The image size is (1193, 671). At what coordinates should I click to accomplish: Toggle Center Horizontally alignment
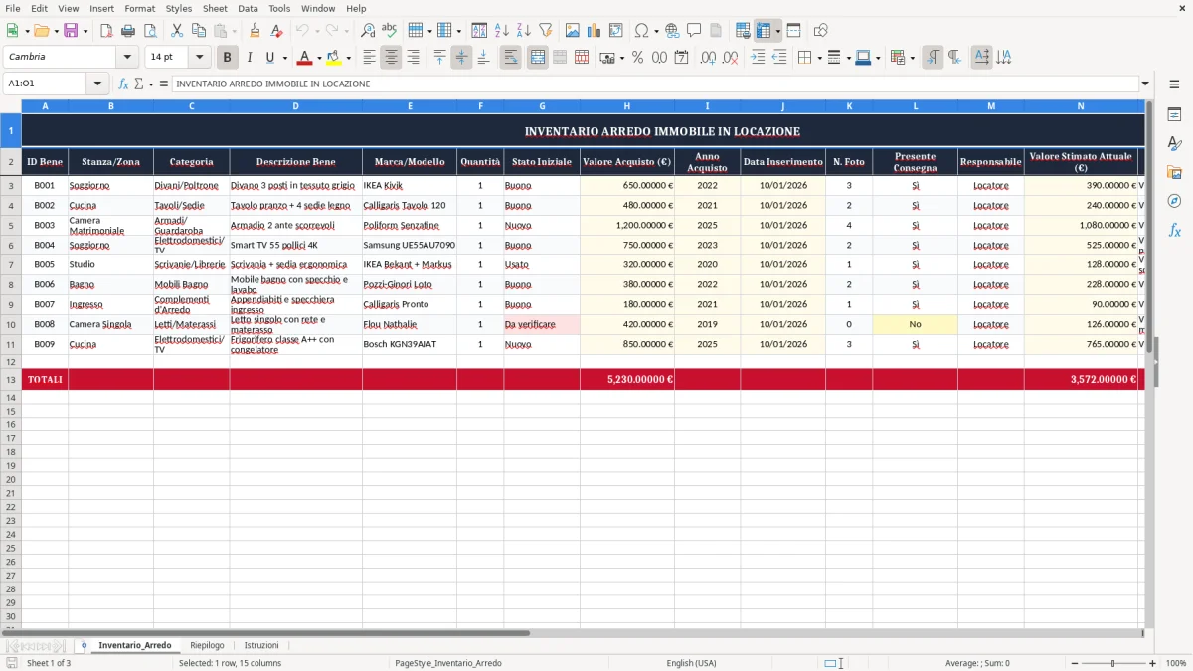pyautogui.click(x=391, y=57)
